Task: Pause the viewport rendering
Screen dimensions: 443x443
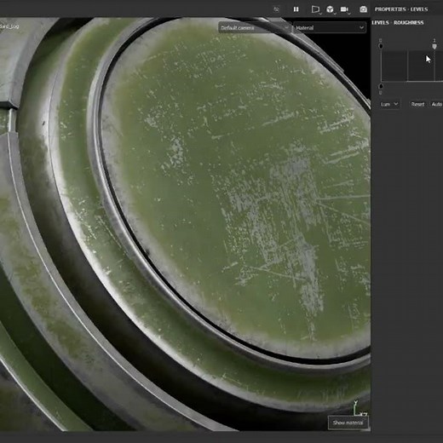Action: click(296, 9)
